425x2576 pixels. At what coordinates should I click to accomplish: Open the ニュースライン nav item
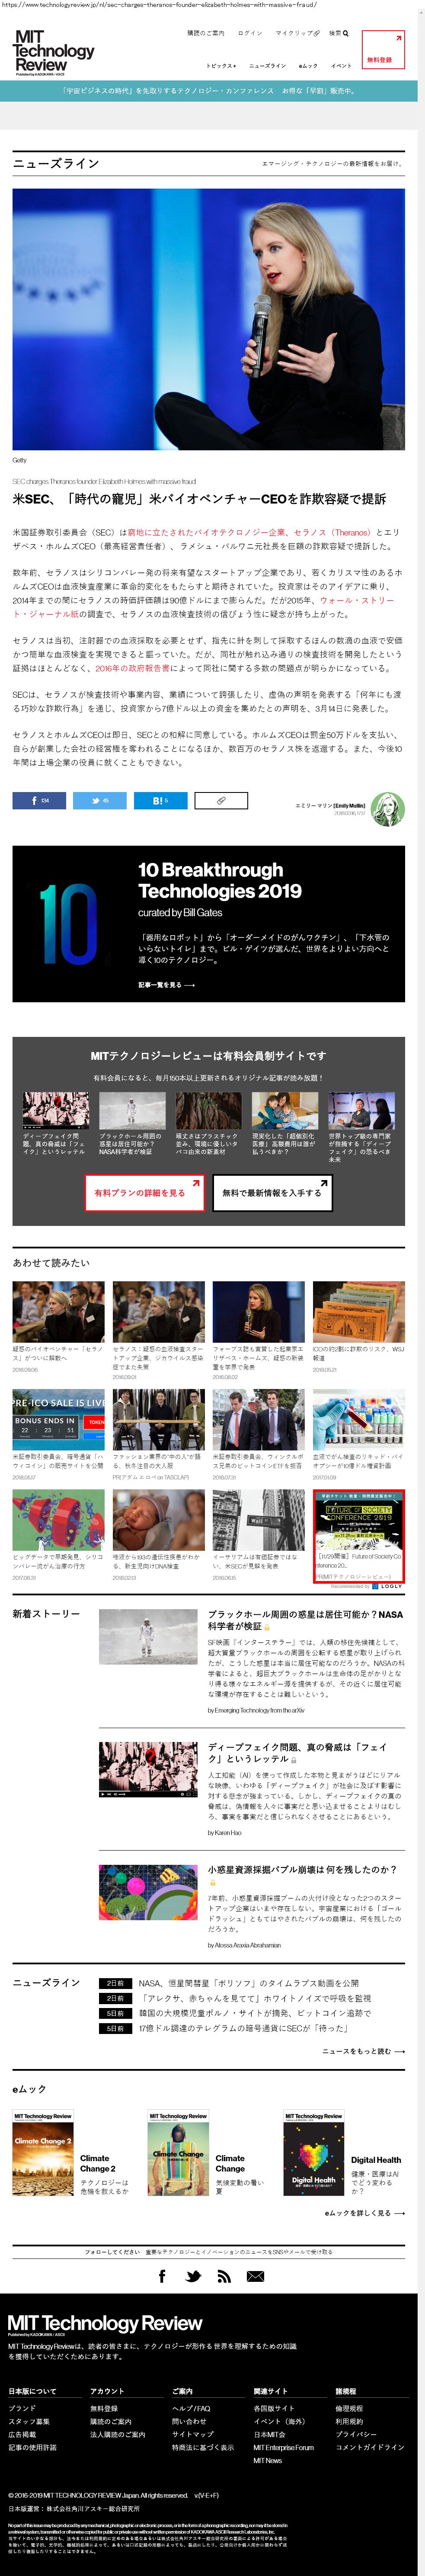point(267,66)
